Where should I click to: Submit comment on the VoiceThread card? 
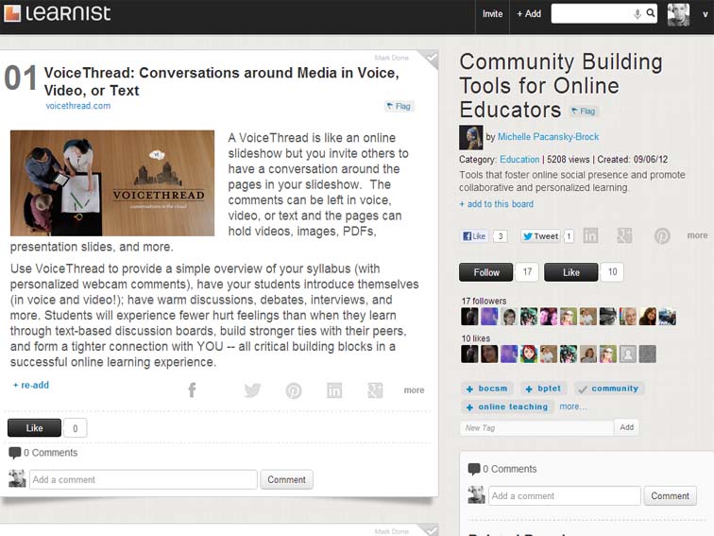pyautogui.click(x=286, y=479)
